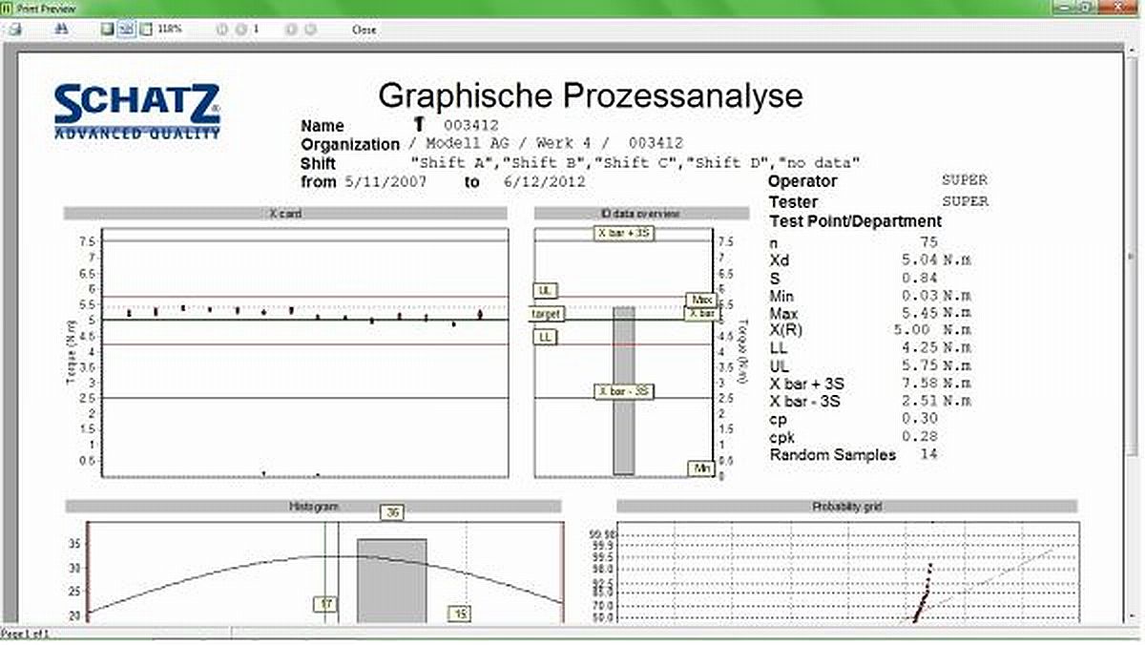Click the Print Preview window title icon
Viewport: 1145px width, 645px height.
click(x=6, y=7)
